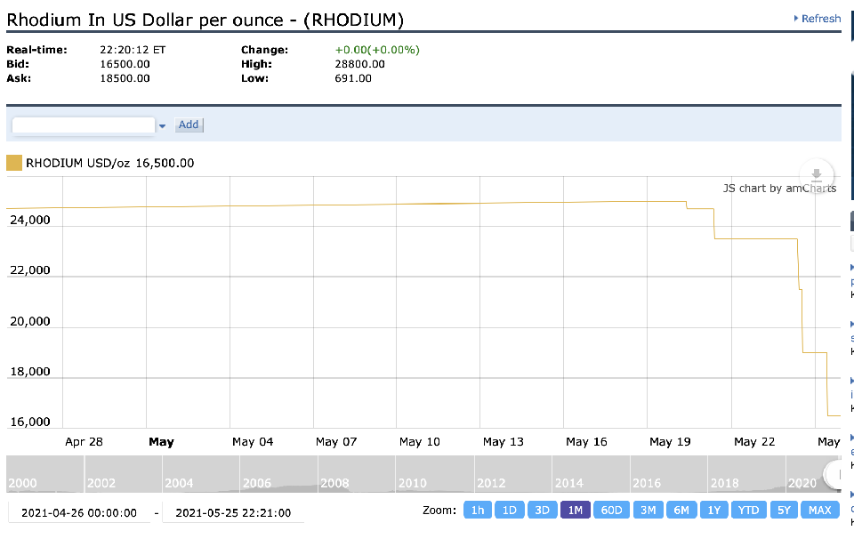Click the RHODIUM gold legend swatch

coord(14,163)
